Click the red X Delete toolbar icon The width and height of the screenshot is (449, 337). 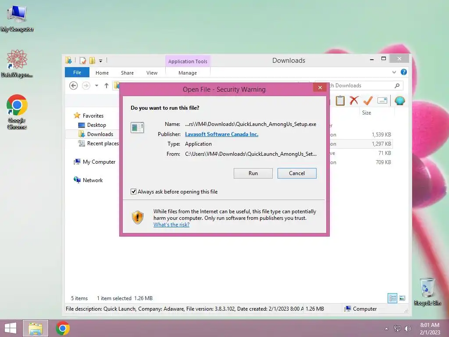click(x=354, y=100)
